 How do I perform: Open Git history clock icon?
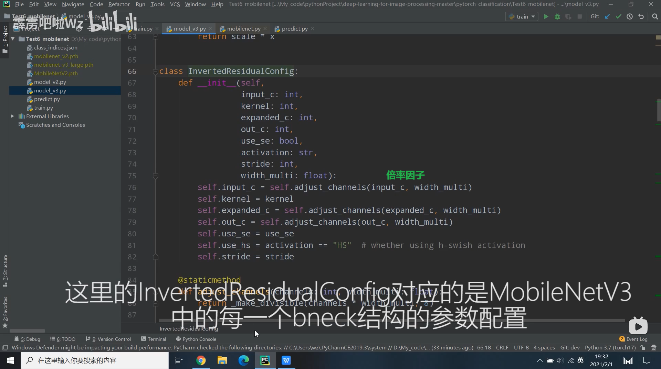pos(630,16)
